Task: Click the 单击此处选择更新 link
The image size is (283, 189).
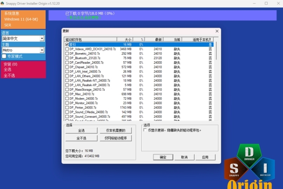Action: 84,18
